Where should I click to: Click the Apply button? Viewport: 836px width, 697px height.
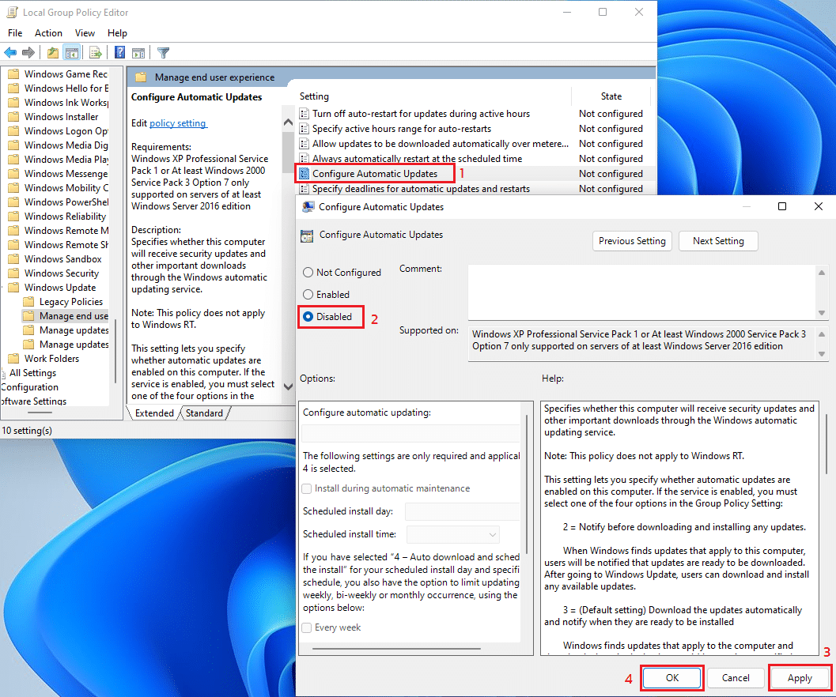click(x=799, y=678)
